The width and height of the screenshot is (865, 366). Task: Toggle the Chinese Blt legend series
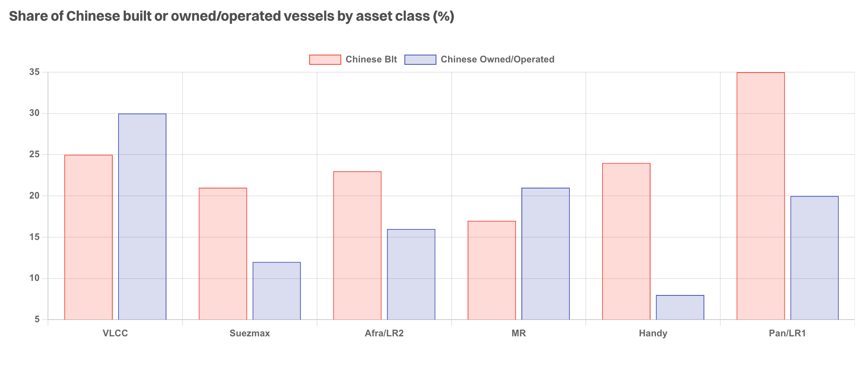point(371,59)
